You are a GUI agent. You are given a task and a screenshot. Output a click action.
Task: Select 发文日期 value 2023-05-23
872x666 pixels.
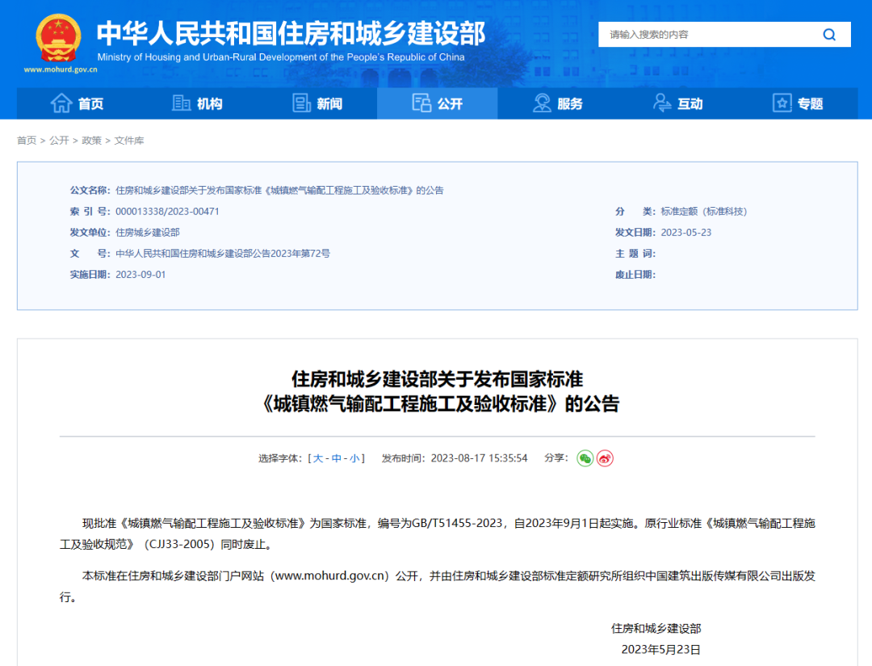pos(685,233)
